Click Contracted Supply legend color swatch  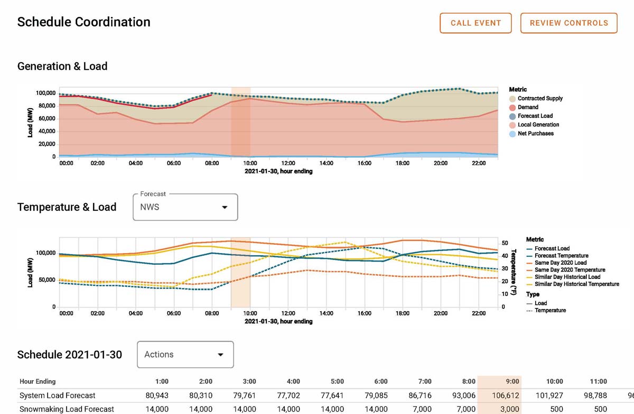click(512, 99)
